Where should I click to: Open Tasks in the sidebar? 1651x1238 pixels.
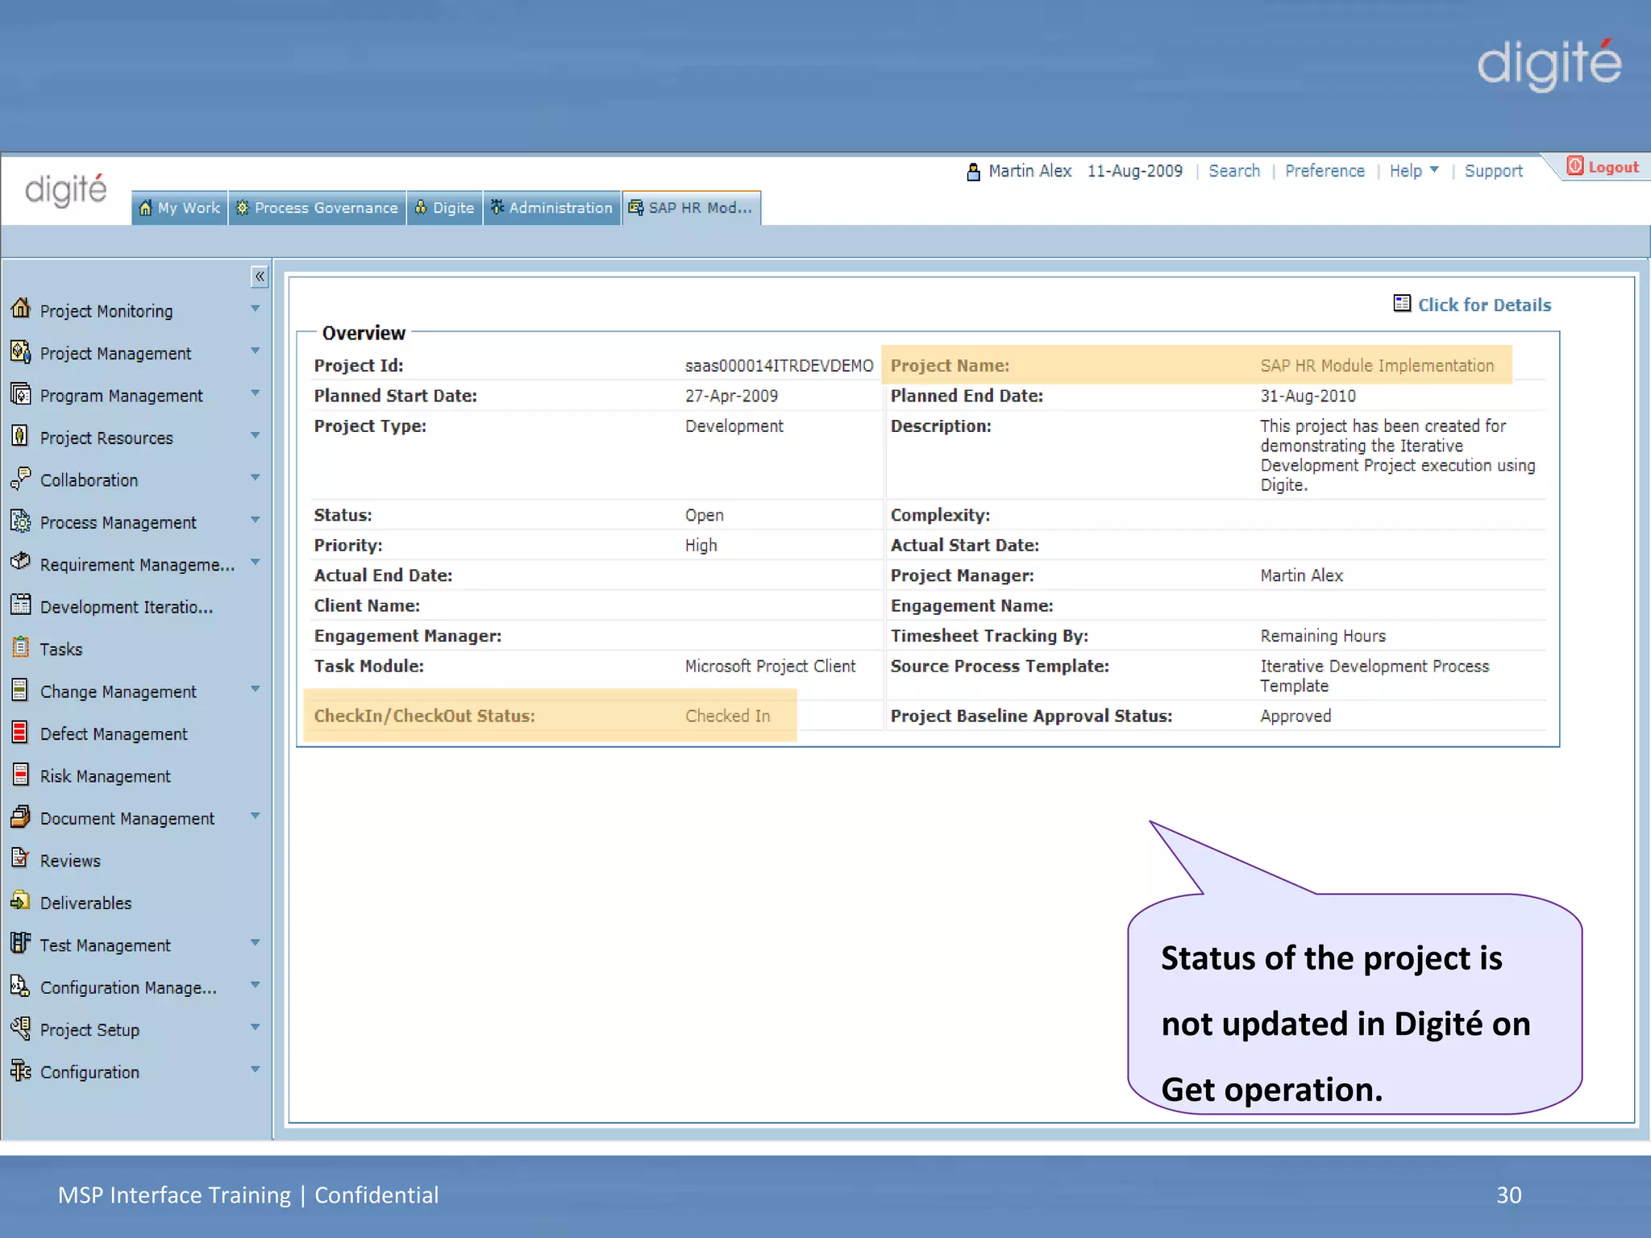[x=61, y=649]
